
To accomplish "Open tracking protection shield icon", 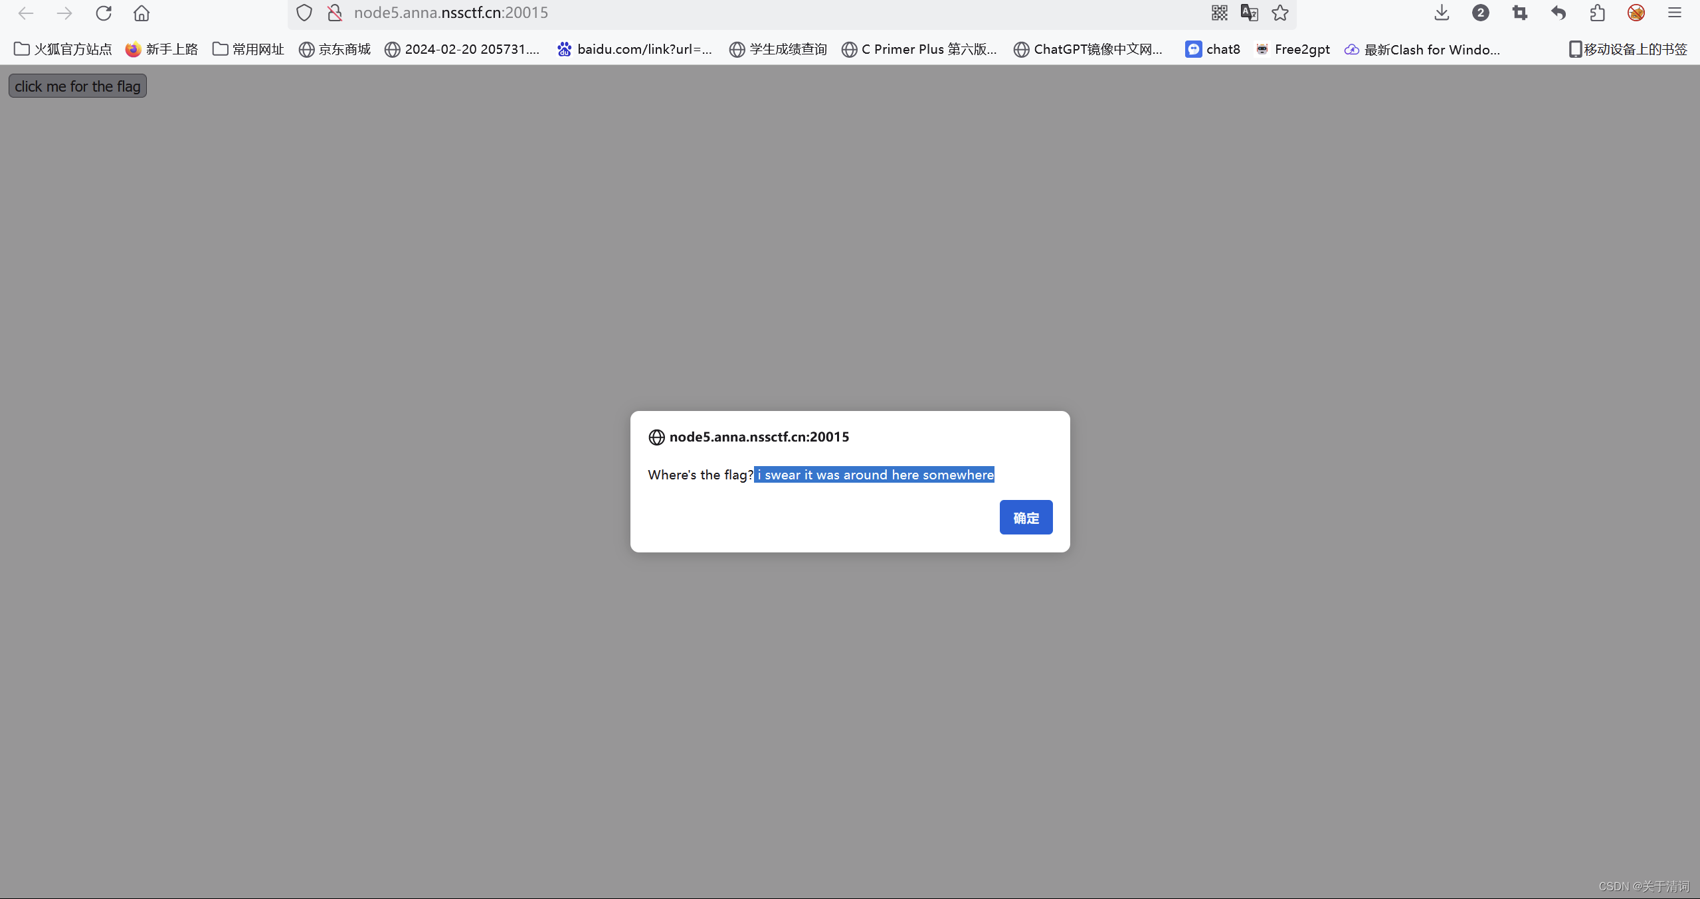I will [304, 13].
